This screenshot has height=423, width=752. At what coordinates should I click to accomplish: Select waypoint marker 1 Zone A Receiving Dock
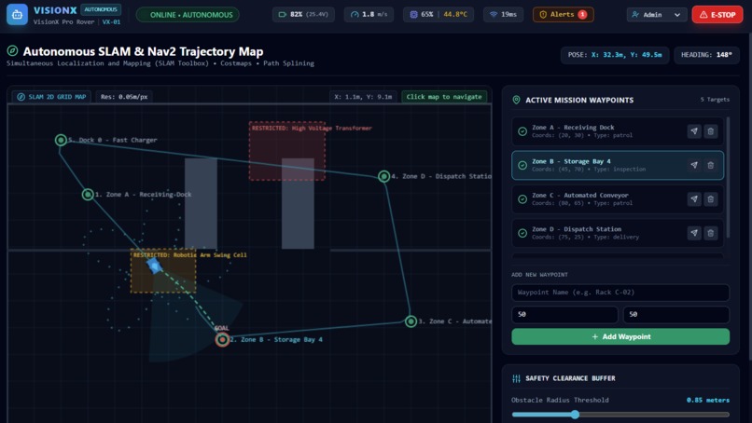coord(88,195)
